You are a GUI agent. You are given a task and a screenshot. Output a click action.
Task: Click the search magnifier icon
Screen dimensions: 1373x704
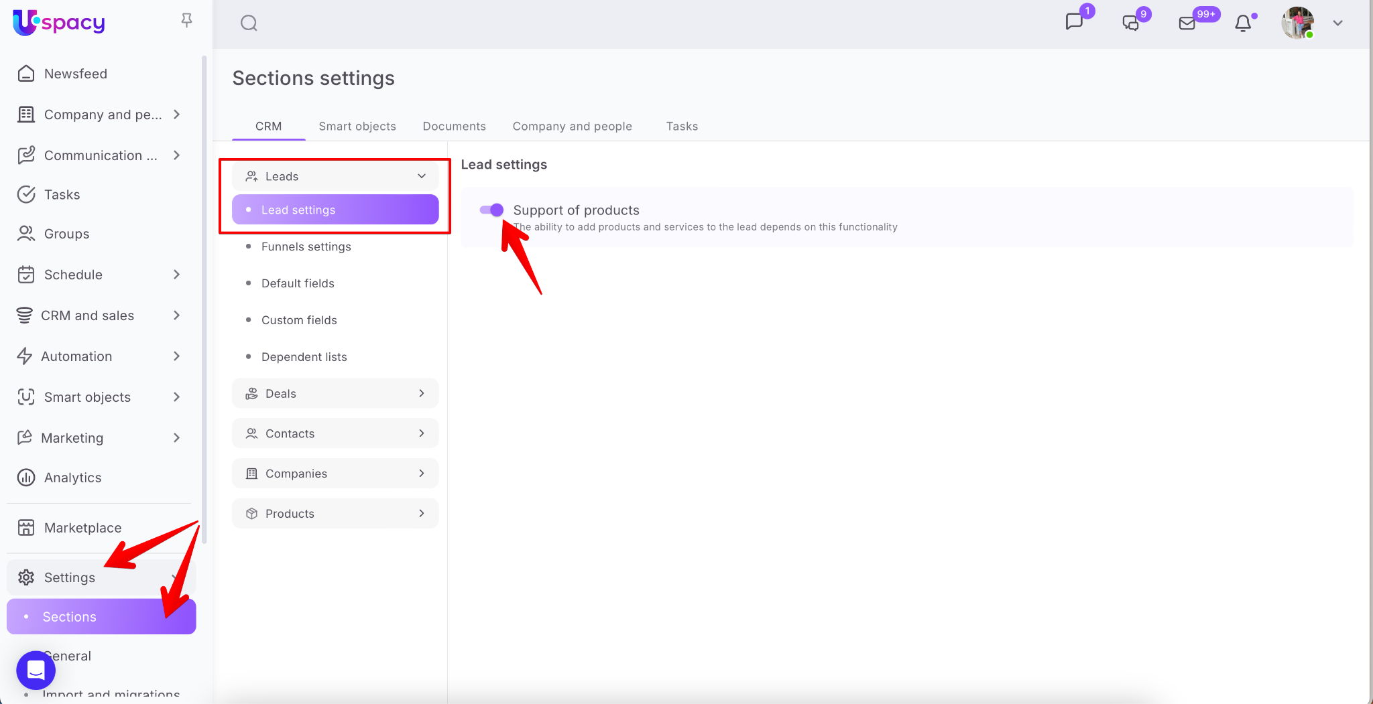coord(249,23)
